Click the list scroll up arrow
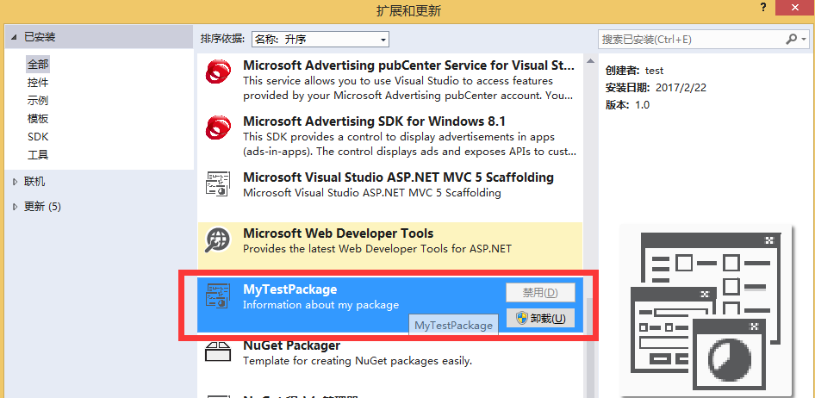The image size is (815, 398). pos(590,61)
